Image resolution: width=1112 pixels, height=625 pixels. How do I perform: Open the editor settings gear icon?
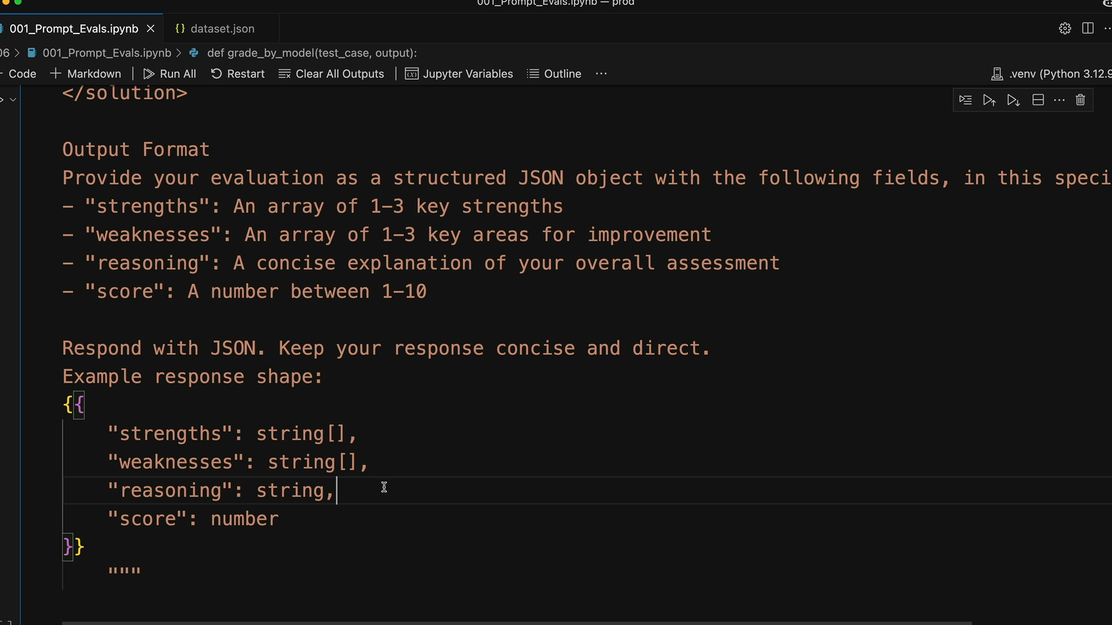click(1065, 28)
